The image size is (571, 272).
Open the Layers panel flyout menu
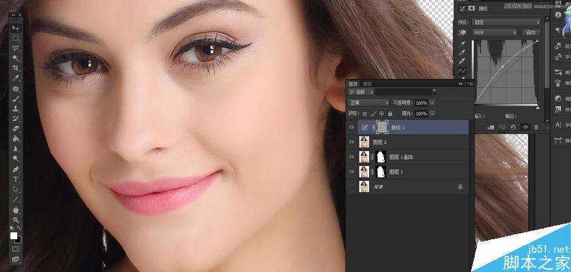[x=470, y=83]
